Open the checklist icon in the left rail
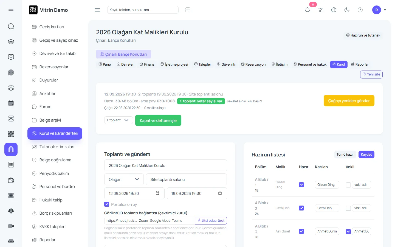The height and width of the screenshot is (247, 395). (x=11, y=165)
